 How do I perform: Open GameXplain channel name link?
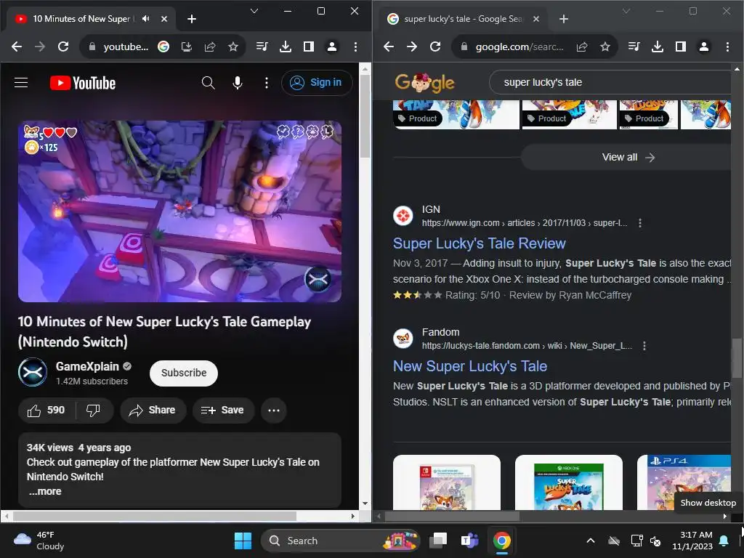click(87, 366)
